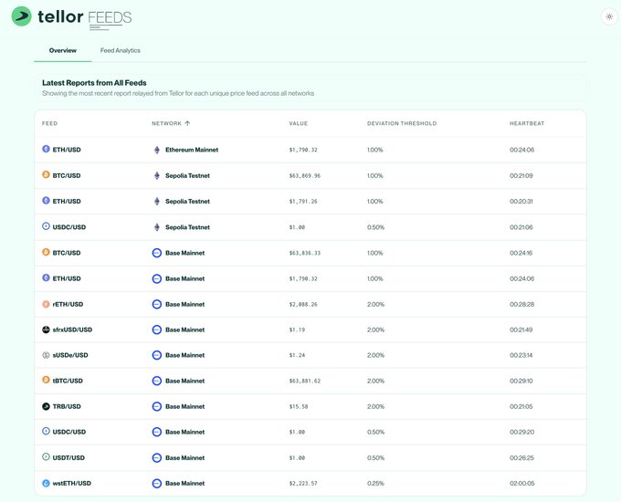
Task: Click the 0.25% deviation threshold cell
Action: [x=375, y=484]
